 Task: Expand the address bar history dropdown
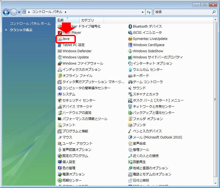[x=143, y=12]
